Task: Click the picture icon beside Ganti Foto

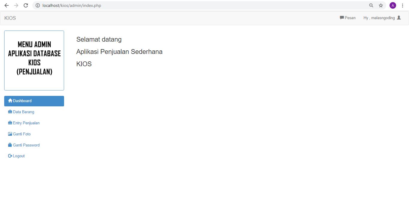Action: [10, 134]
